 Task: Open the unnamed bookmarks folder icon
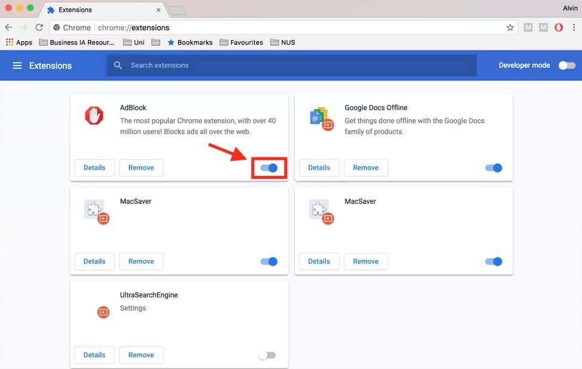(x=156, y=42)
